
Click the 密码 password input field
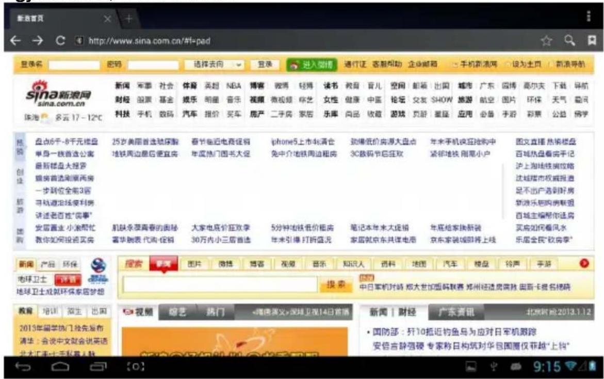click(153, 65)
